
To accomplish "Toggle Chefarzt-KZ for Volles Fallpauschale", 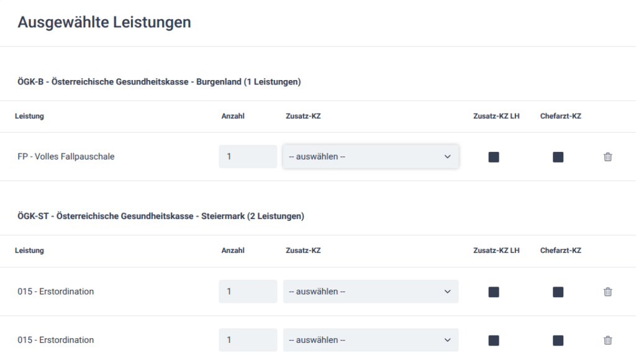I will (x=558, y=157).
